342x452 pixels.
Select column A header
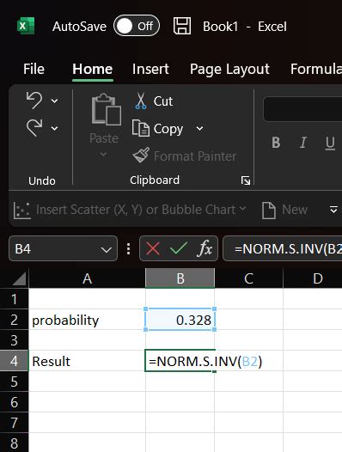pos(87,278)
